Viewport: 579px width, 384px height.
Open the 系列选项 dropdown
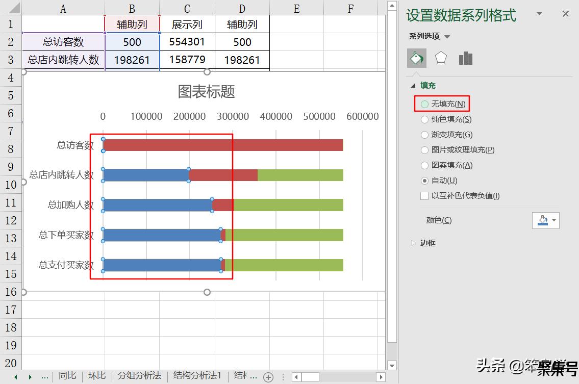coord(430,36)
